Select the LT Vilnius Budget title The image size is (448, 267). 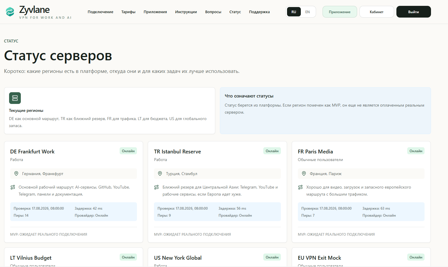(31, 258)
